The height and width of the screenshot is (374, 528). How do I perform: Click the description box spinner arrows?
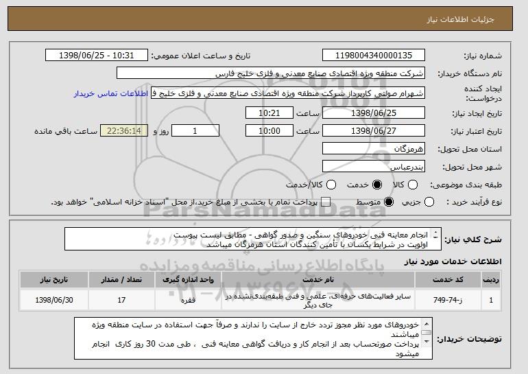click(435, 235)
